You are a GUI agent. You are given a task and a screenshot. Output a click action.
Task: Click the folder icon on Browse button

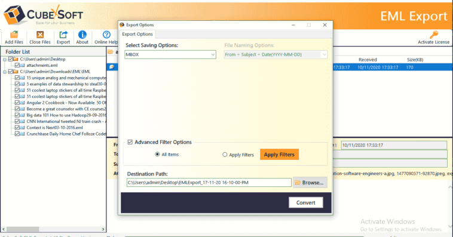click(298, 183)
